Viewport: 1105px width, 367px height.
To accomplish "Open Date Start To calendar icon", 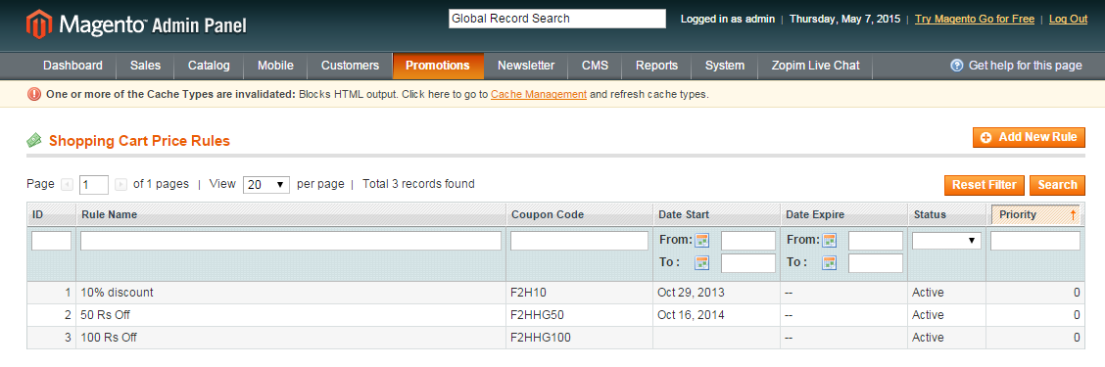I will [702, 262].
